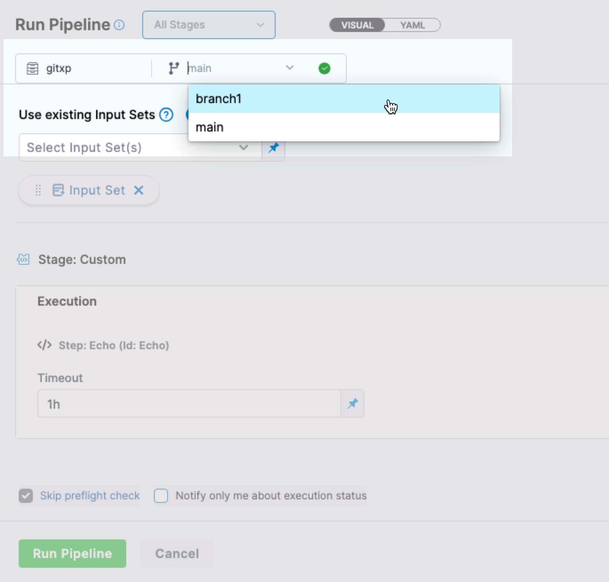609x582 pixels.
Task: Switch to VISUAL view
Action: coord(357,25)
